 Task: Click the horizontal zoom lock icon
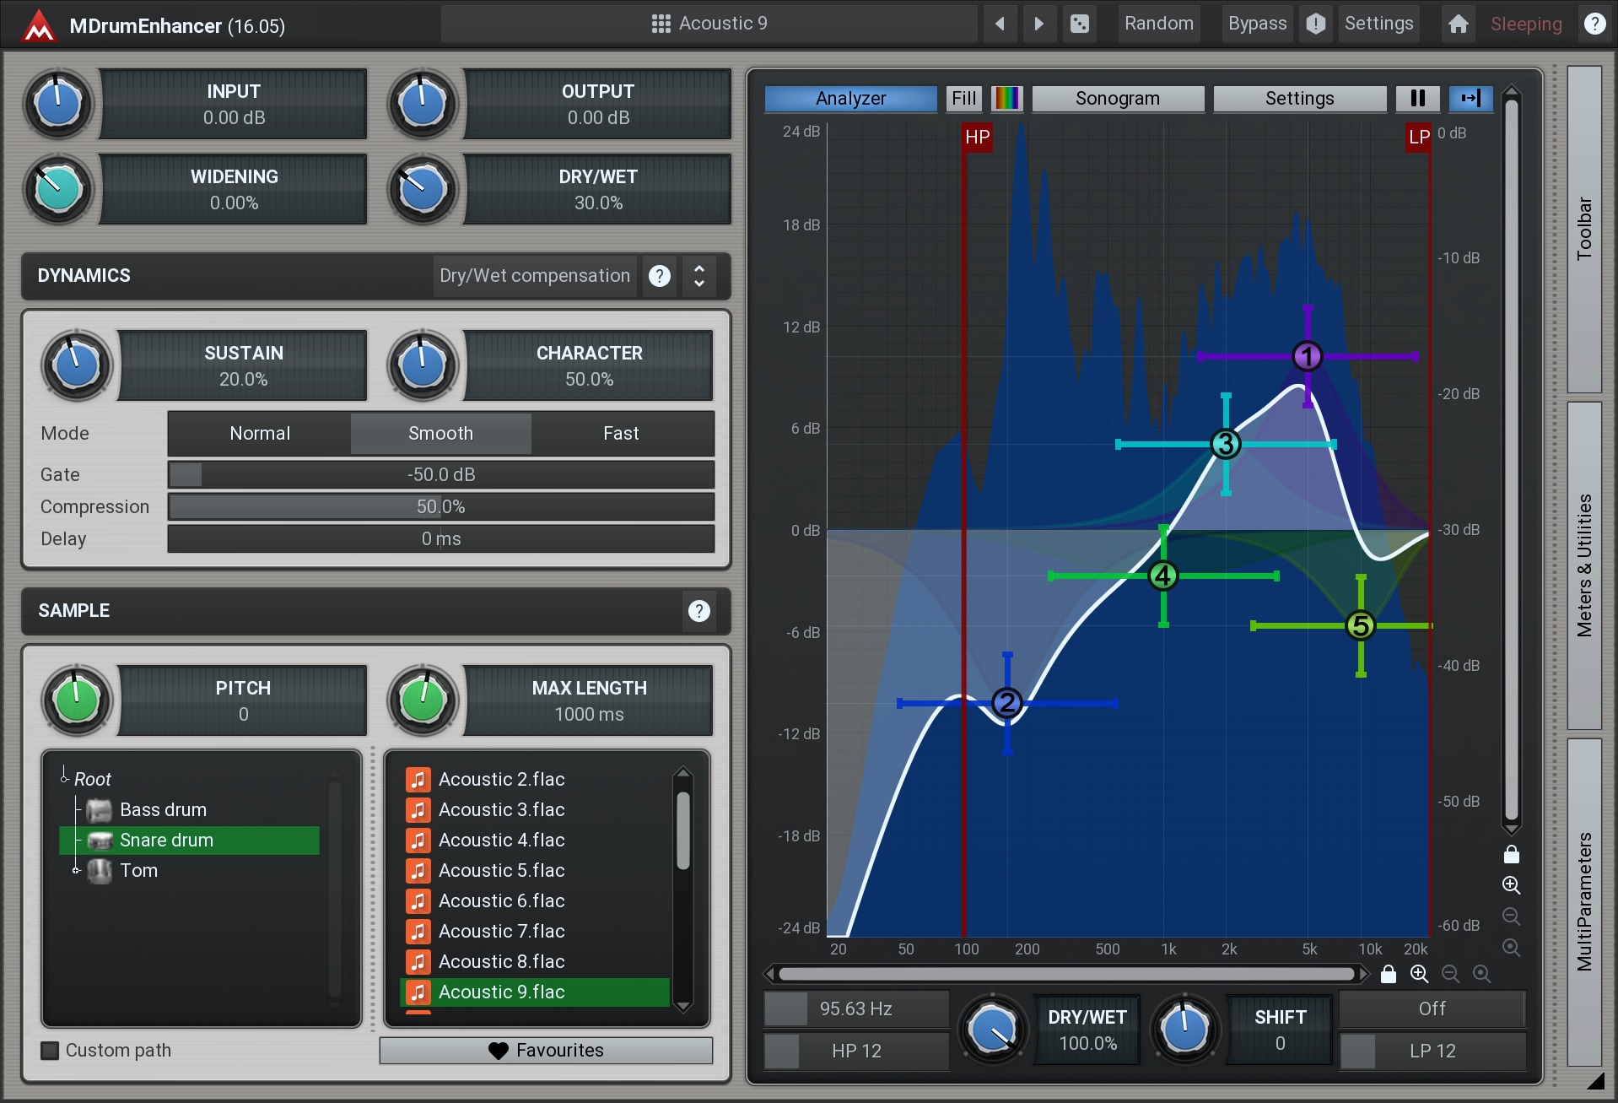(x=1389, y=975)
